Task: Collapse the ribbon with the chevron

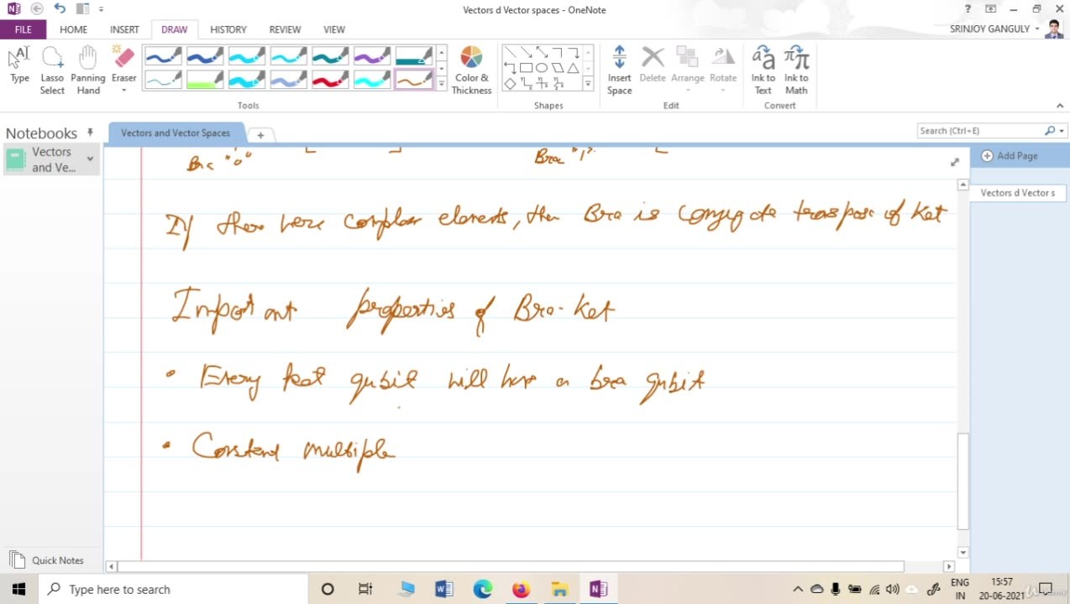Action: (1060, 106)
